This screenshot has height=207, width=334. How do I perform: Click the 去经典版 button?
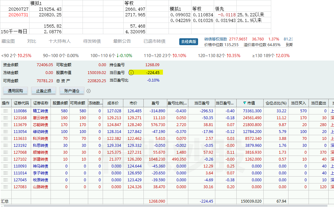[189, 42]
